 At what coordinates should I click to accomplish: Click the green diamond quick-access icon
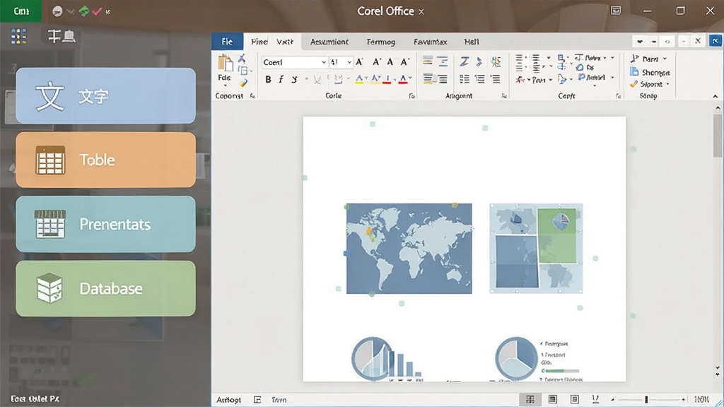click(x=83, y=11)
